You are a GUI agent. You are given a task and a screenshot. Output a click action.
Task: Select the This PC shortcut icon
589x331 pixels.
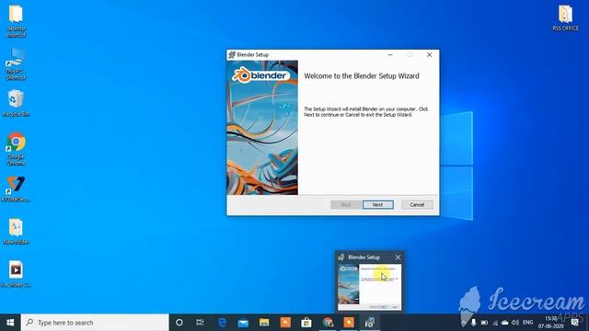[x=16, y=63]
